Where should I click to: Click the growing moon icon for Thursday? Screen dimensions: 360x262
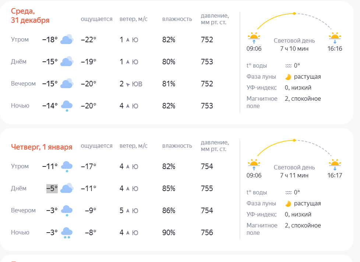pyautogui.click(x=288, y=204)
